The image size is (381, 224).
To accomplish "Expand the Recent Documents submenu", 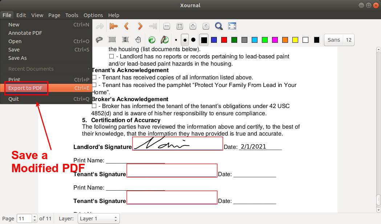I will coord(46,69).
